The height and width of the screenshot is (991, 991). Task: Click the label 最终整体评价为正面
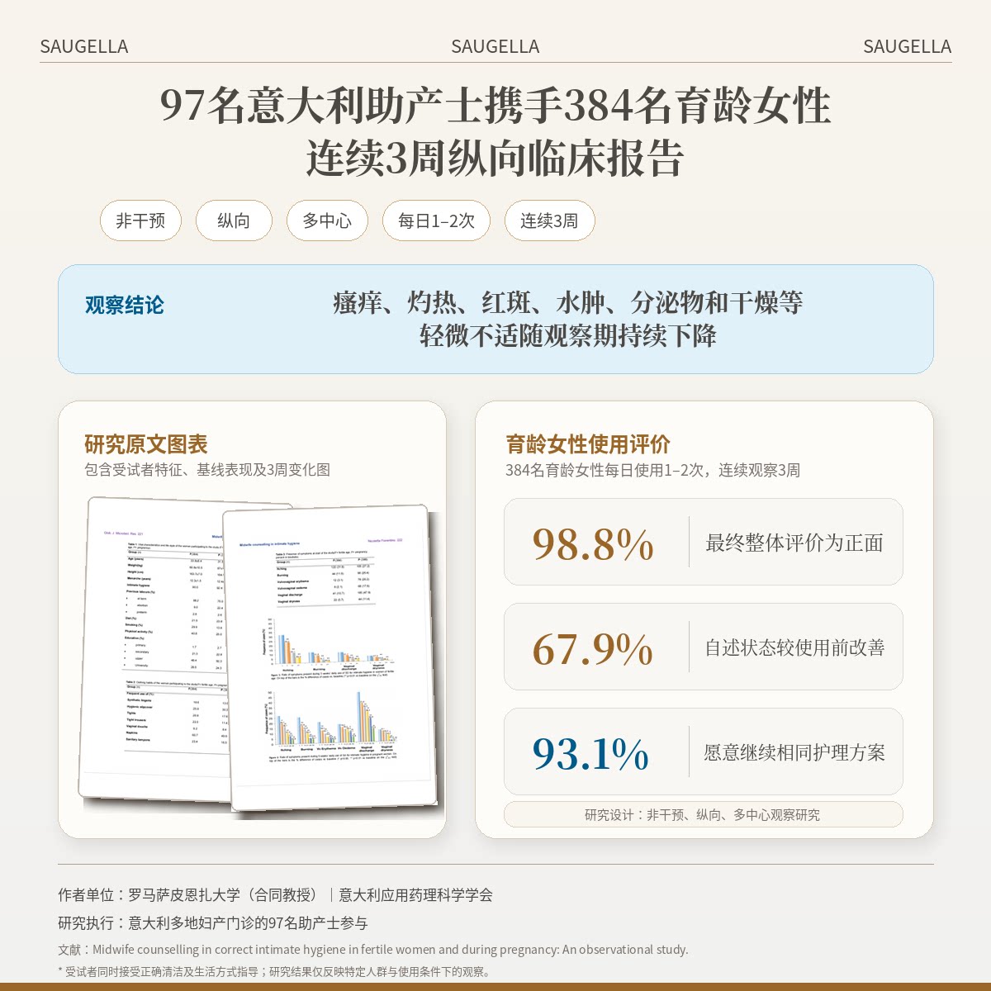click(x=794, y=543)
